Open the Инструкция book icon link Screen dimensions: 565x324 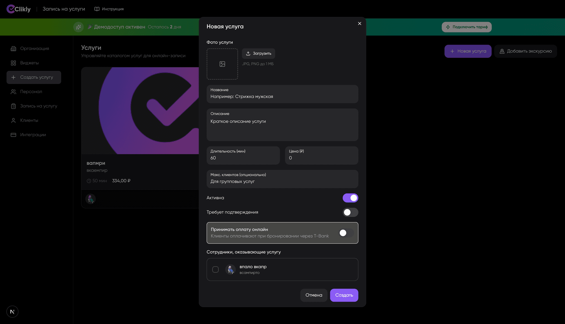tap(97, 9)
